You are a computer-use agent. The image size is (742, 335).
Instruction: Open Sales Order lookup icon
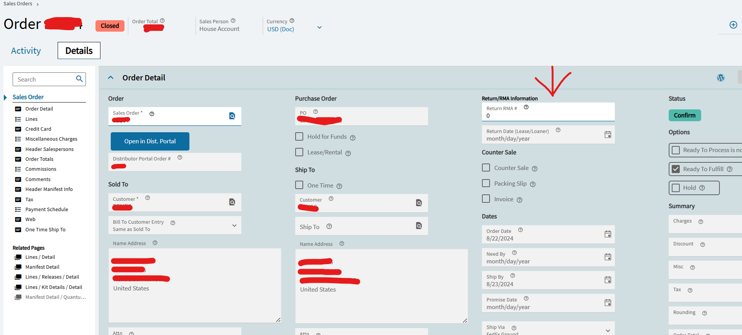(232, 116)
